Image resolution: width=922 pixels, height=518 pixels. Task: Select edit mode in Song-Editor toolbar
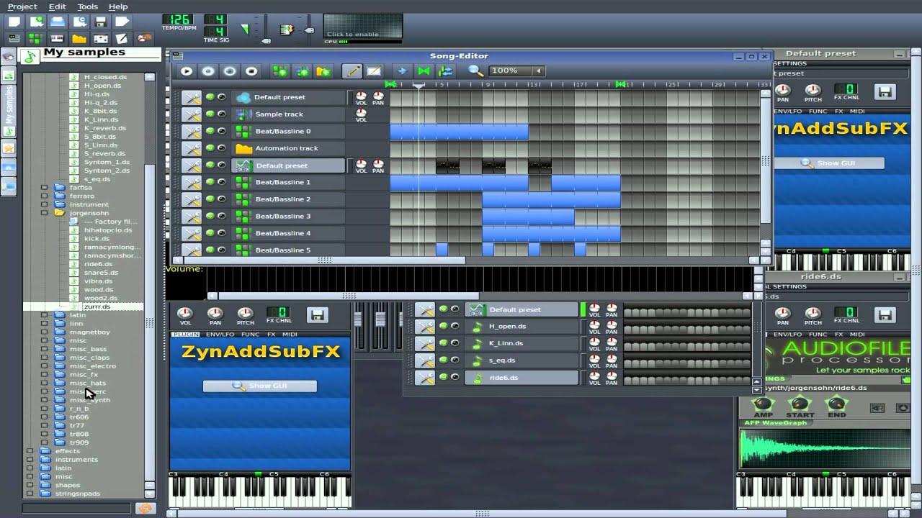[374, 71]
